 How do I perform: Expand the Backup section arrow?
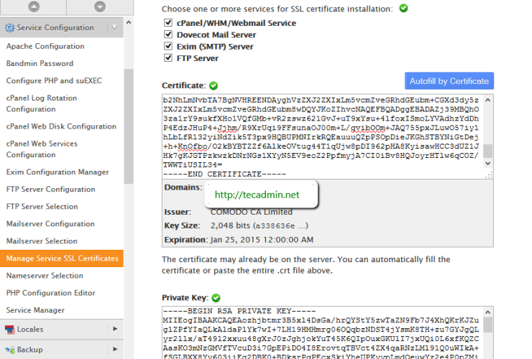click(115, 350)
